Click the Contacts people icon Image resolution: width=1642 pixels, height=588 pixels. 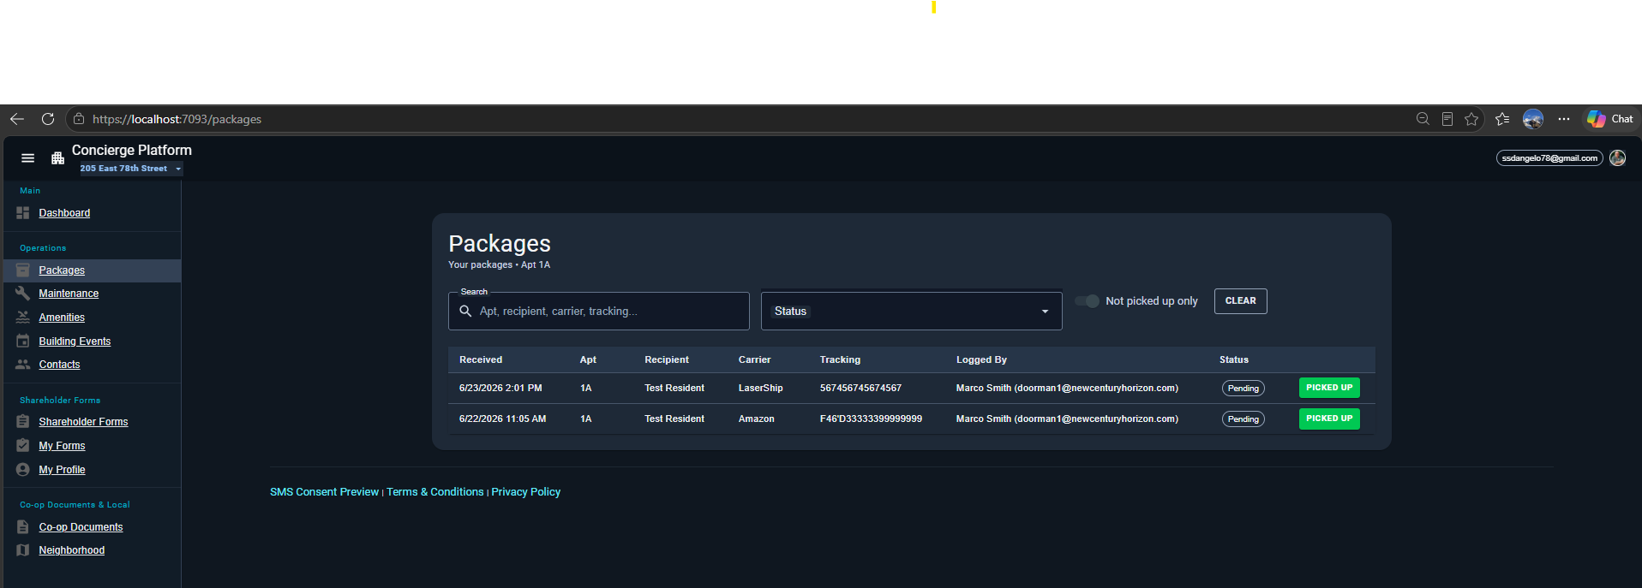click(x=23, y=365)
